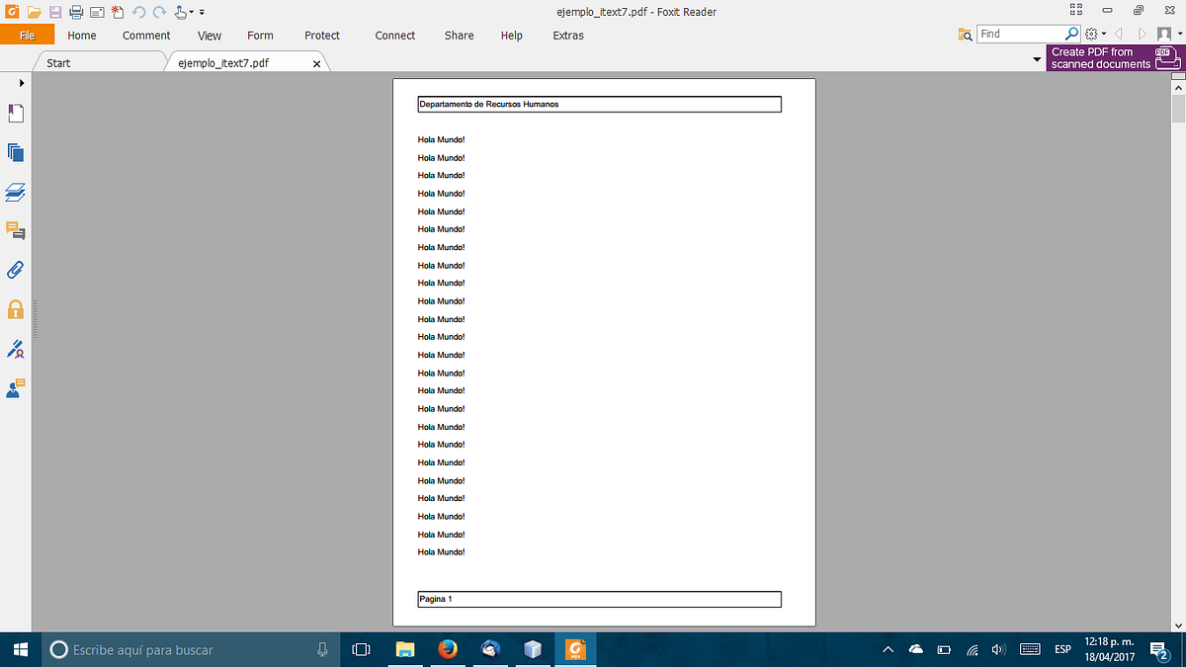Click the Print icon in the quick toolbar

point(75,11)
